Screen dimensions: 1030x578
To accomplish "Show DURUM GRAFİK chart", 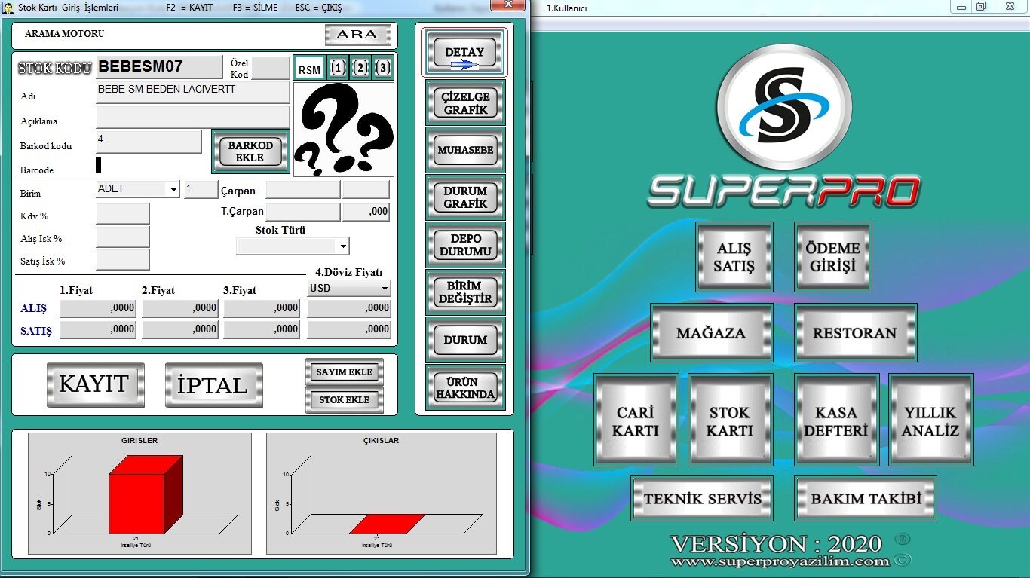I will pyautogui.click(x=465, y=197).
